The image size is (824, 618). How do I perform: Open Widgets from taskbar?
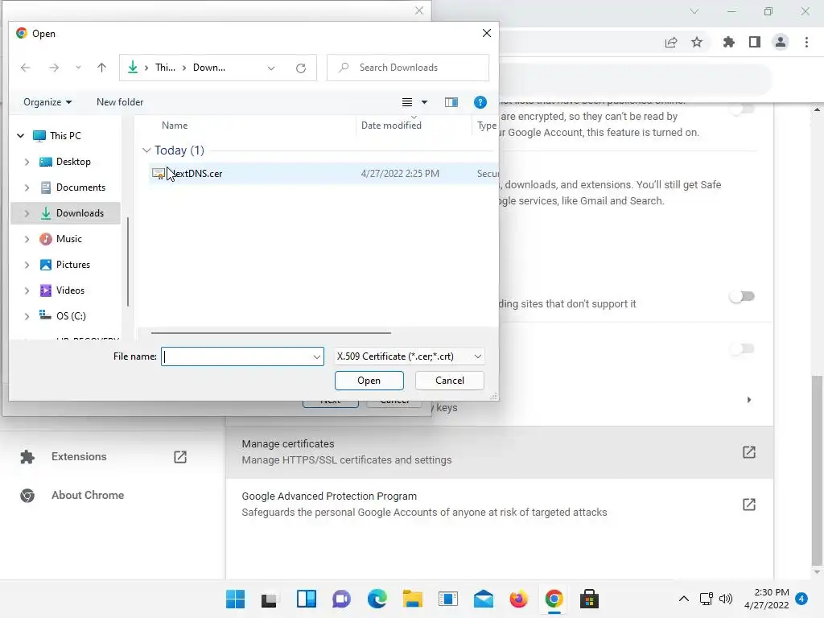pyautogui.click(x=307, y=599)
